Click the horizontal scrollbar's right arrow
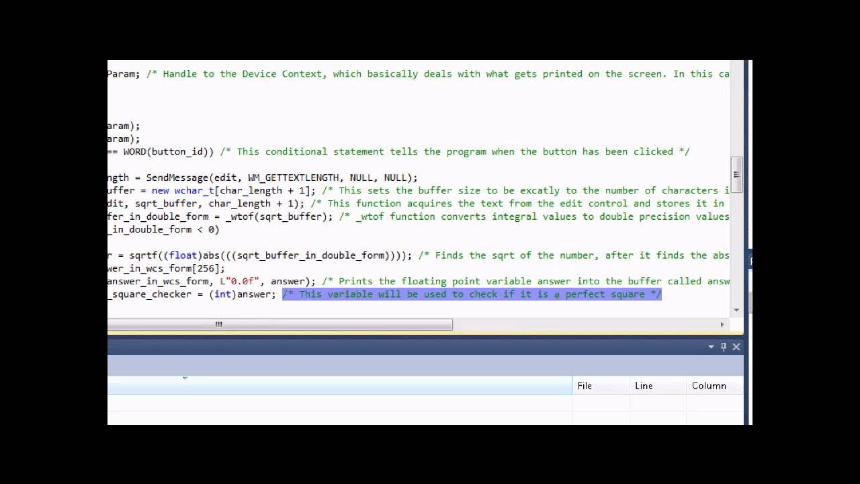The height and width of the screenshot is (484, 860). (x=722, y=324)
